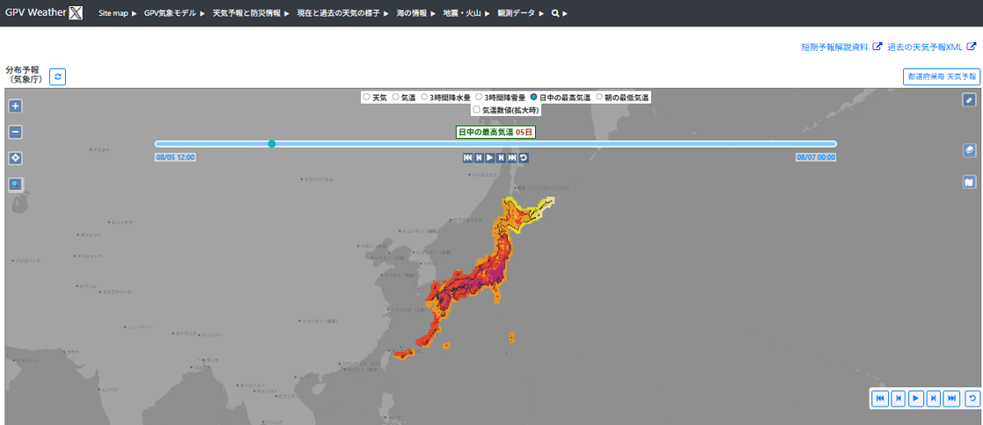Open the 短期予報解説資料 link

coord(834,48)
